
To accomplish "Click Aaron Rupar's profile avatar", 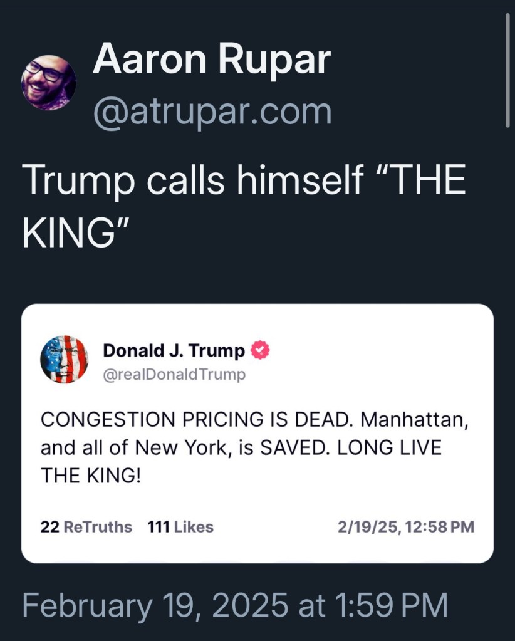I will [x=49, y=83].
